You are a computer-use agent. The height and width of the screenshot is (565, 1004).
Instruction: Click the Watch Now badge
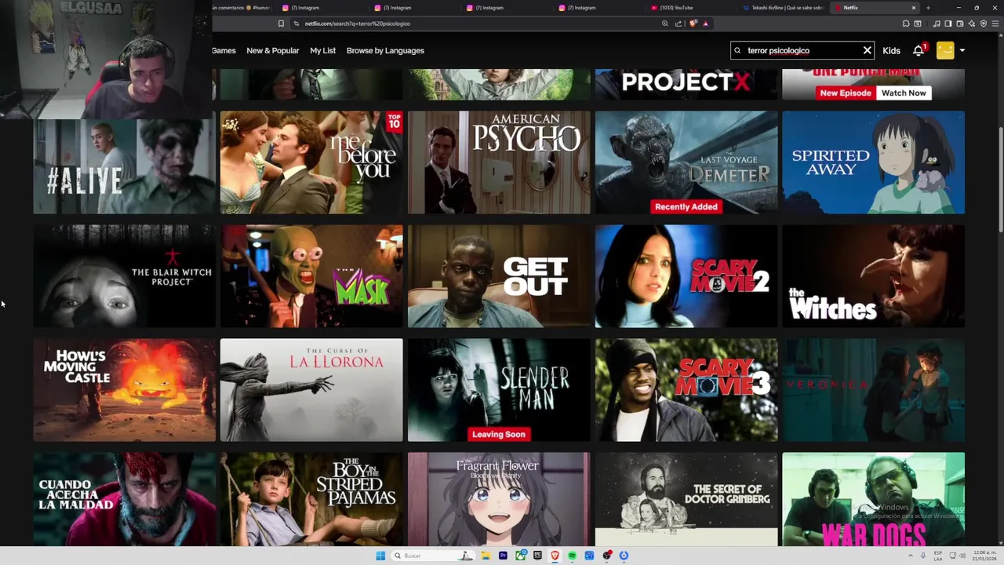point(904,93)
